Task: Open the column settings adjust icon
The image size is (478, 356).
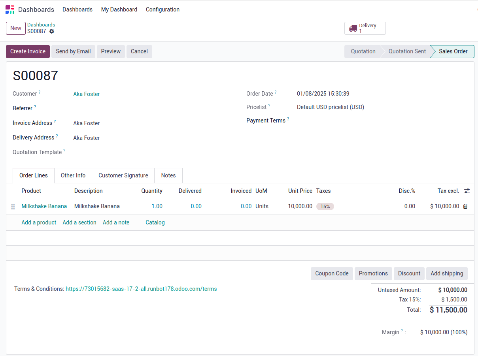Action: [x=467, y=191]
